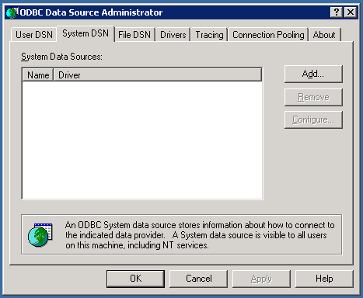Click the question mark help icon

(x=337, y=12)
